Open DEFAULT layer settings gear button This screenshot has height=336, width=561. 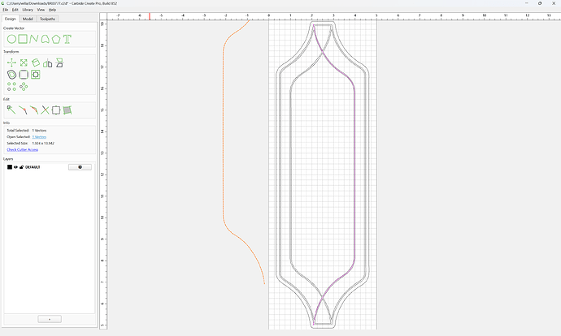click(80, 167)
